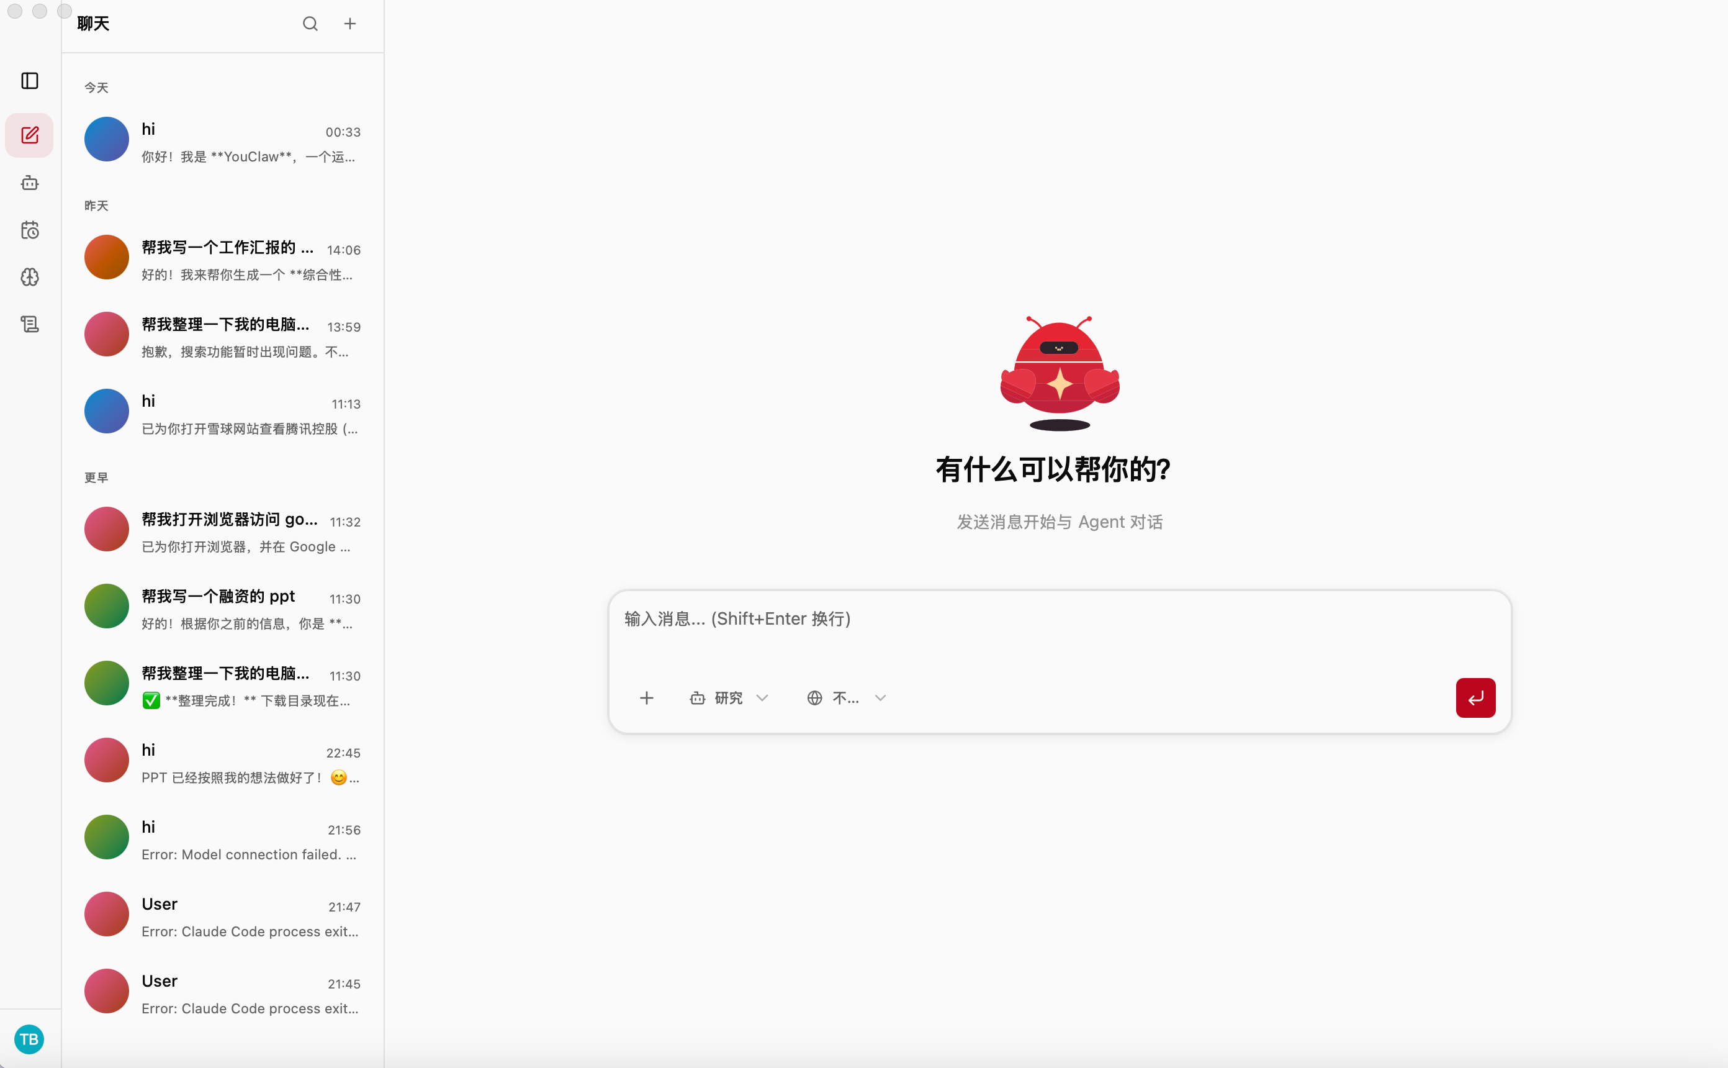Click the plus icon beside search
This screenshot has height=1068, width=1728.
click(350, 24)
